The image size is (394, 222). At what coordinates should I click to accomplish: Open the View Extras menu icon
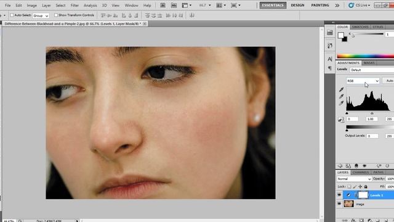coord(187,6)
